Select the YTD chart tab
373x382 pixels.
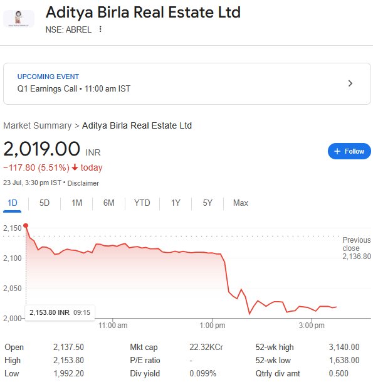pos(142,203)
